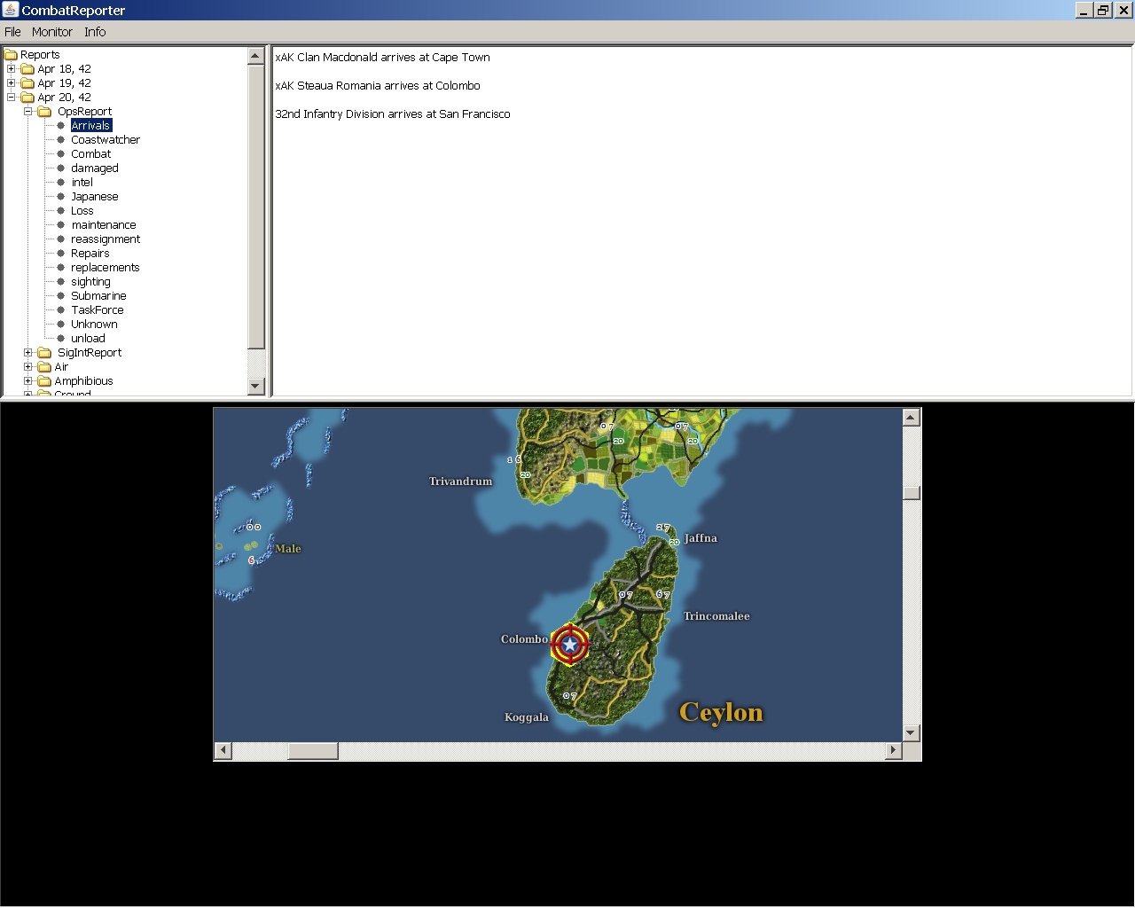Expand the Apr 19, 42 folder
The height and width of the screenshot is (908, 1135).
coord(11,83)
